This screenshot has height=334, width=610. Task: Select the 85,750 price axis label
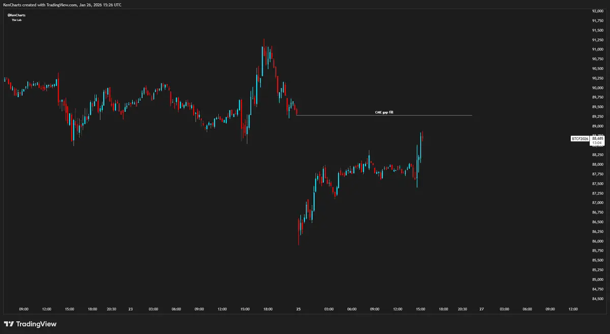598,251
